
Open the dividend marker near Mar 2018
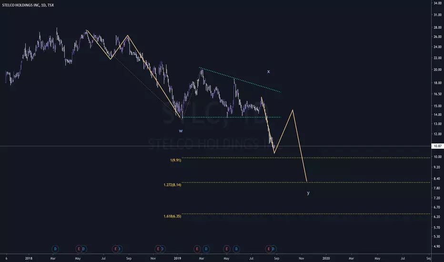[x=55, y=249]
